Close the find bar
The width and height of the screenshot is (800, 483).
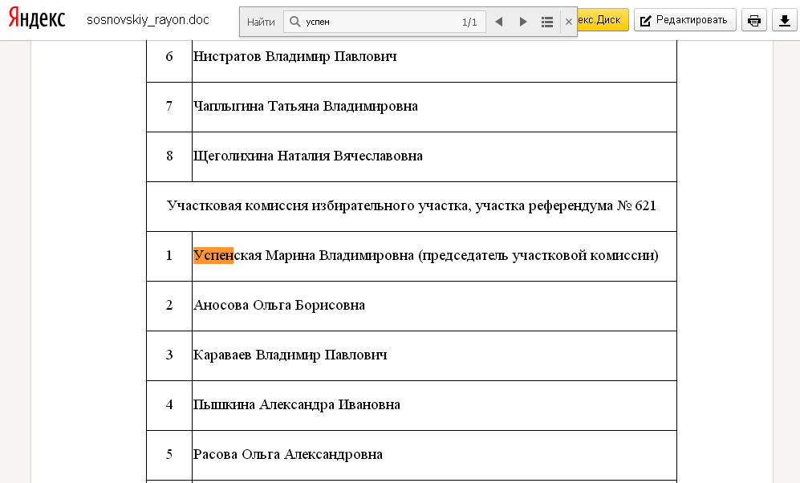click(568, 22)
